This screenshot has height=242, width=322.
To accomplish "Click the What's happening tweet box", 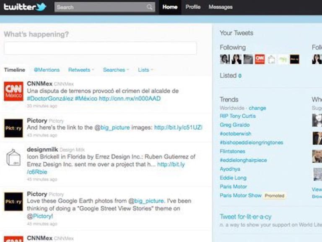I will pyautogui.click(x=100, y=48).
